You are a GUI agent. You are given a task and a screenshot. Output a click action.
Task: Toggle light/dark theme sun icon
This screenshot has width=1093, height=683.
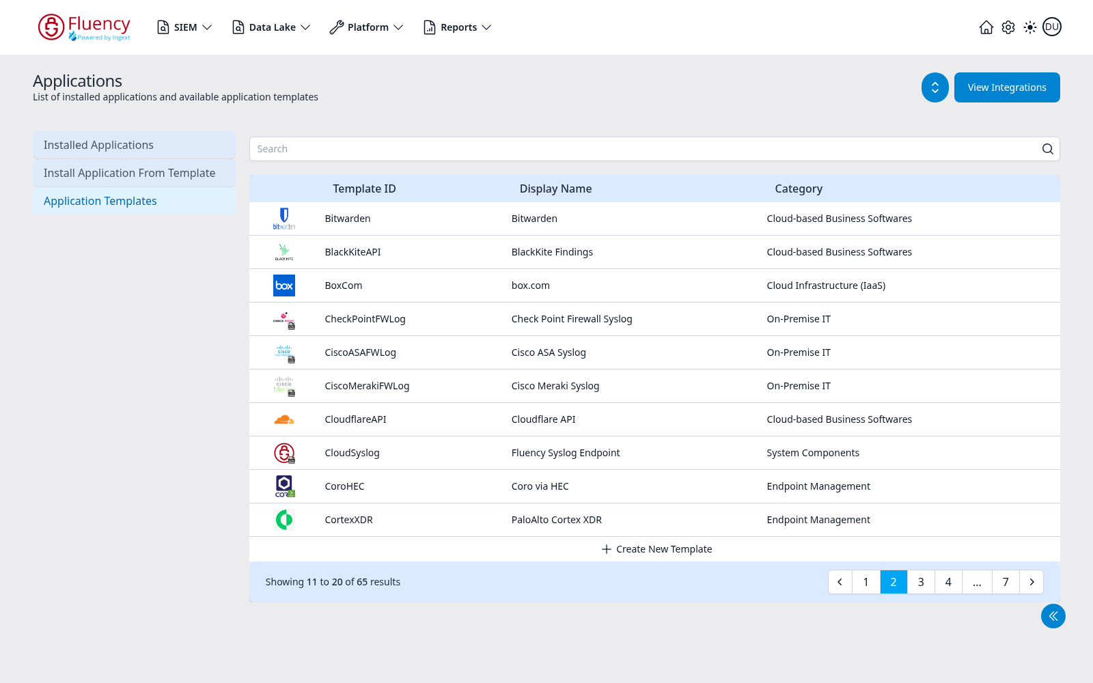(1030, 27)
